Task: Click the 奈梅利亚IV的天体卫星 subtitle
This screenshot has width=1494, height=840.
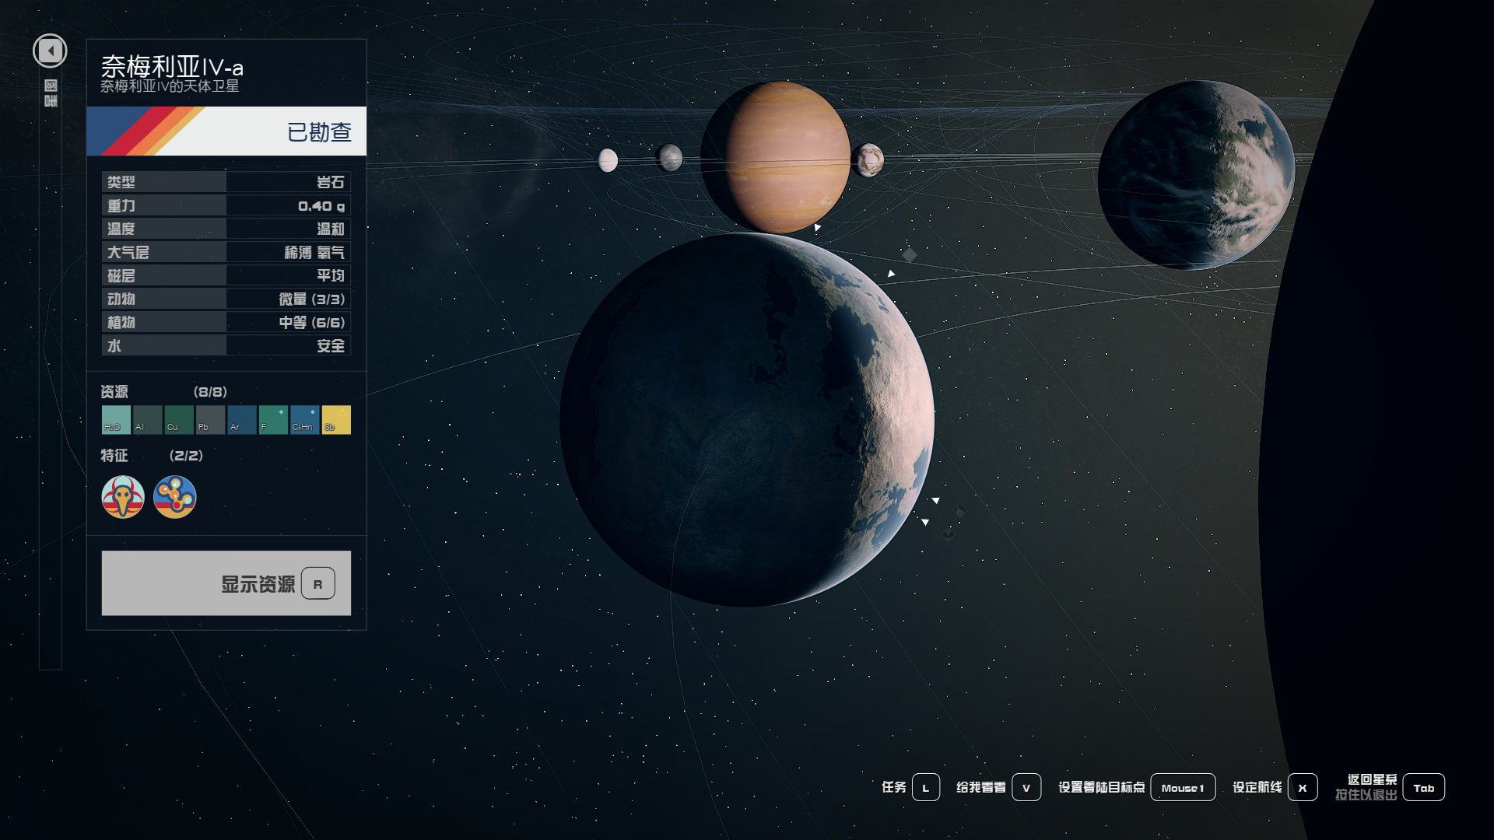Action: 170,86
